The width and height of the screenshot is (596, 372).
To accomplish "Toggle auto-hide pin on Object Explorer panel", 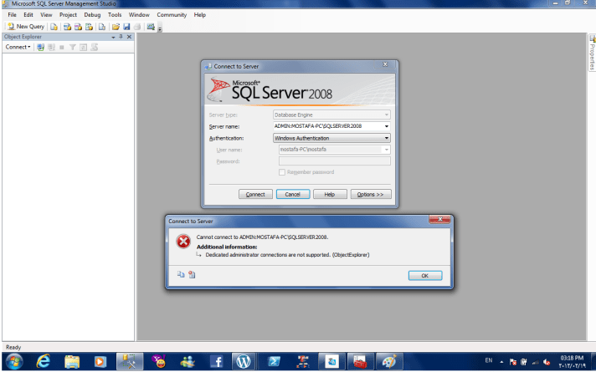I will [121, 37].
